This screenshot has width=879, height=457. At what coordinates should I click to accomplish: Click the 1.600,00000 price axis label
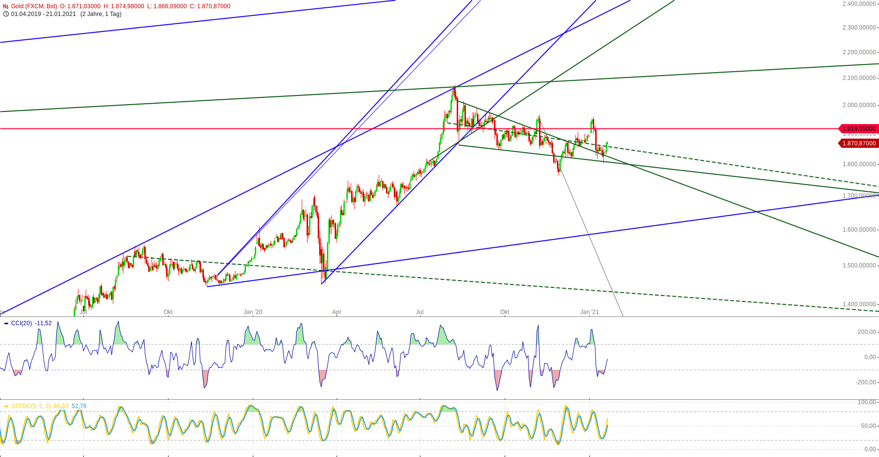(x=859, y=230)
